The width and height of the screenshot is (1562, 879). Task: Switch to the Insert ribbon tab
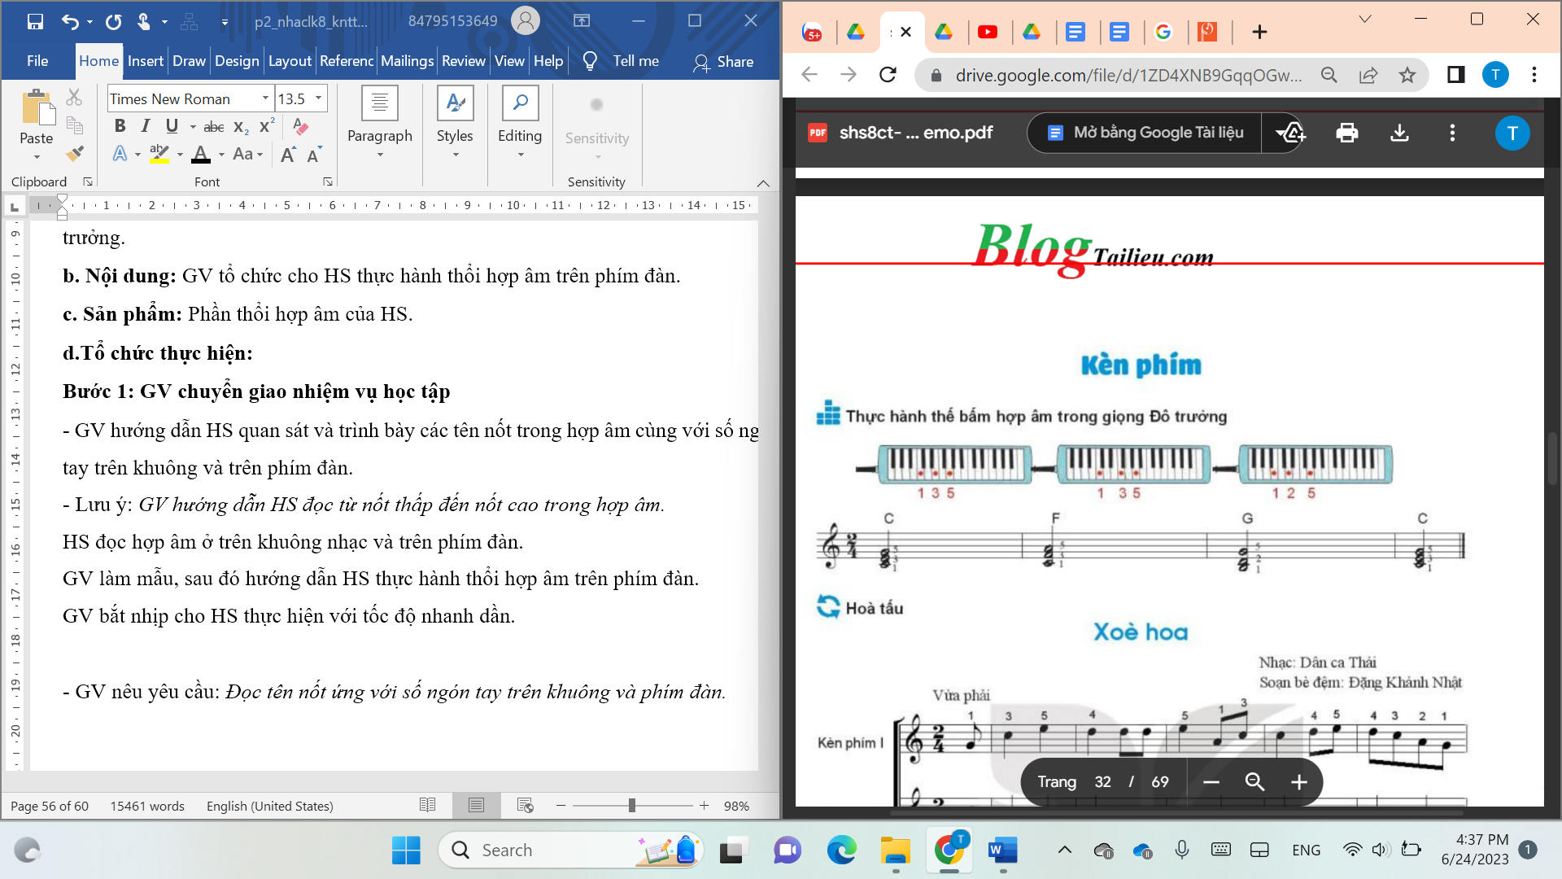[146, 61]
